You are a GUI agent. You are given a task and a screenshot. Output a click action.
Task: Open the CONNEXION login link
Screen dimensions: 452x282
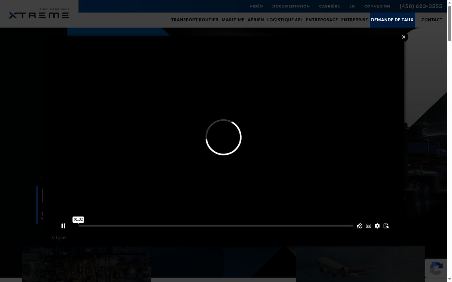(377, 6)
